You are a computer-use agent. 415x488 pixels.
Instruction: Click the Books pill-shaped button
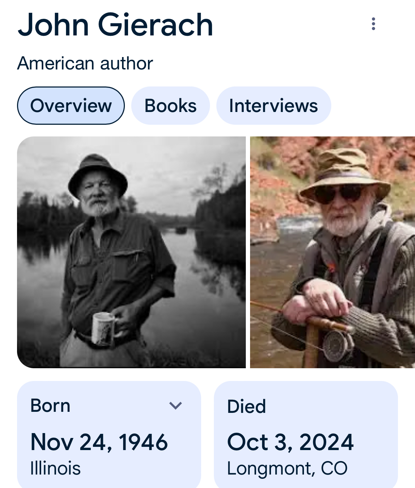(x=170, y=105)
